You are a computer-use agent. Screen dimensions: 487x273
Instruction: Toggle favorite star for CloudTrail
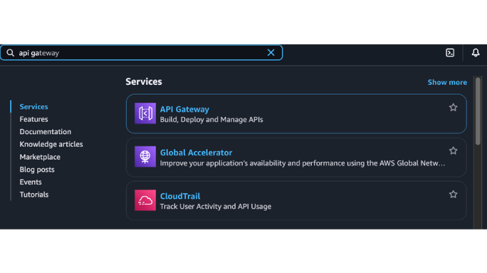pyautogui.click(x=453, y=194)
